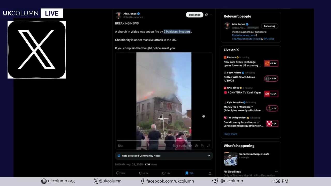Screen dimensions: 331x186
Task: Open @RealAlexJones handle in post header
Action: pyautogui.click(x=133, y=17)
